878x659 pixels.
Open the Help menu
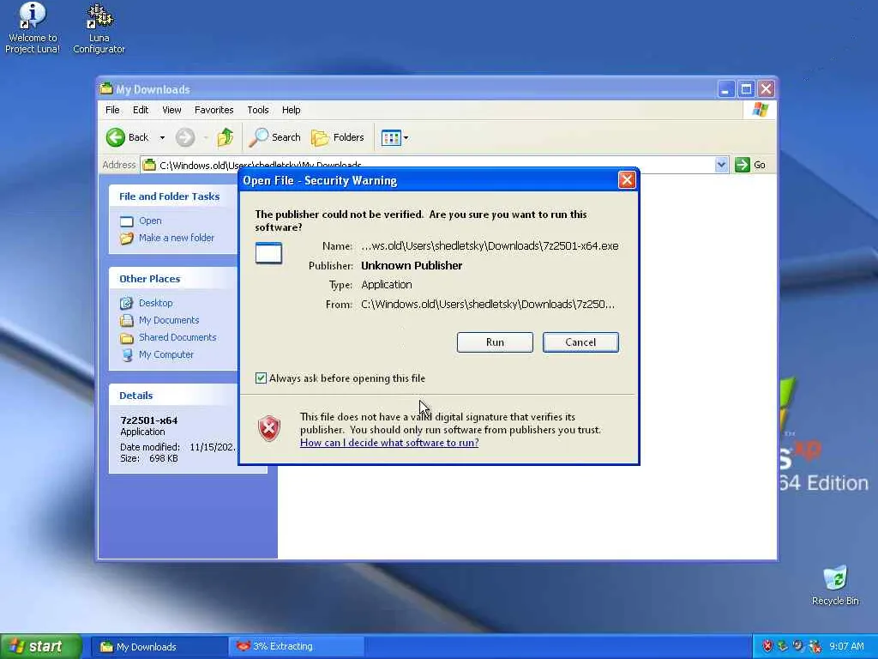pos(292,110)
